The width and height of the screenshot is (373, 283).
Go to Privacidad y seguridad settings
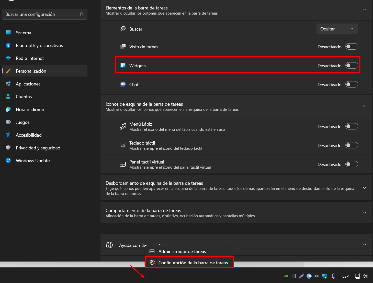pyautogui.click(x=38, y=148)
